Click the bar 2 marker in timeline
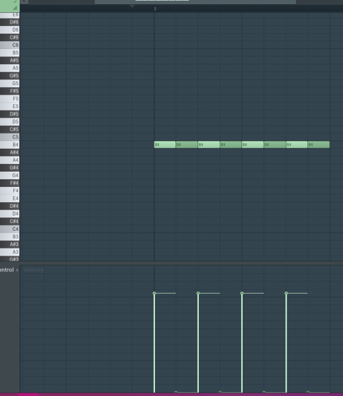343x396 pixels. 155,9
